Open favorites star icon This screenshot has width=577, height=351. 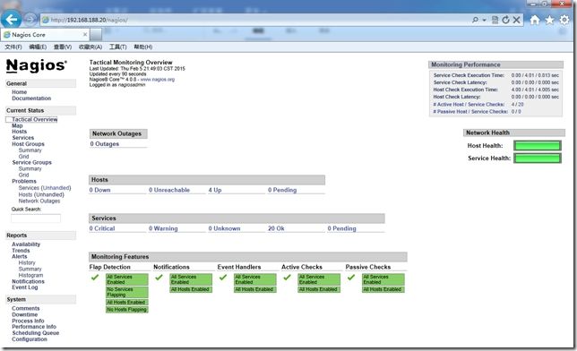tap(549, 20)
